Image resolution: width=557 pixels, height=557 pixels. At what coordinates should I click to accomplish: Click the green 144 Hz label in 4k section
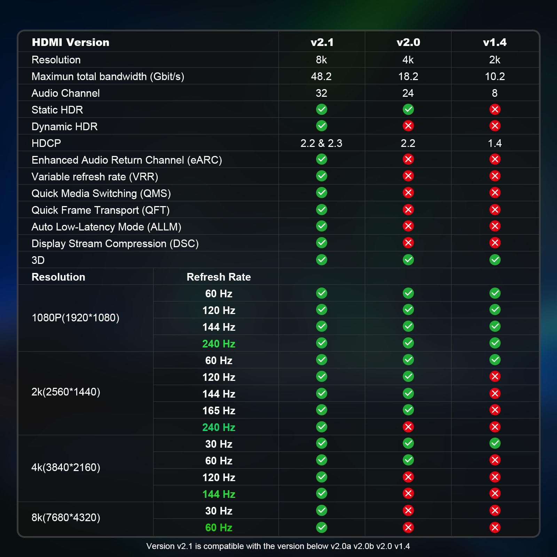pyautogui.click(x=219, y=494)
